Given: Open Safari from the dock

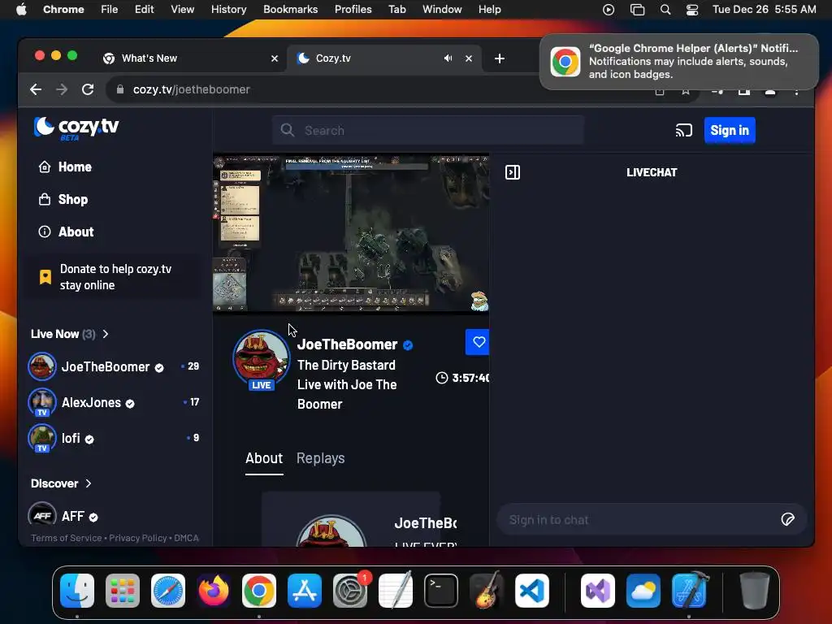Looking at the screenshot, I should coord(168,590).
